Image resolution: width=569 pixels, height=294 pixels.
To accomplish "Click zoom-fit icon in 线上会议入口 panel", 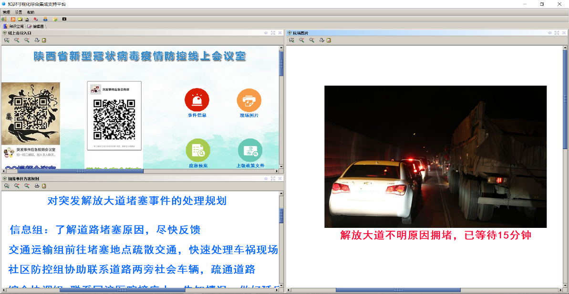I will [7, 40].
